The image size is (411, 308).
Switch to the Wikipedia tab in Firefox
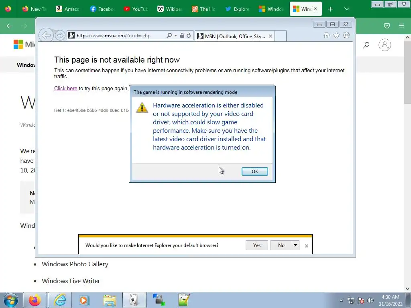point(170,9)
